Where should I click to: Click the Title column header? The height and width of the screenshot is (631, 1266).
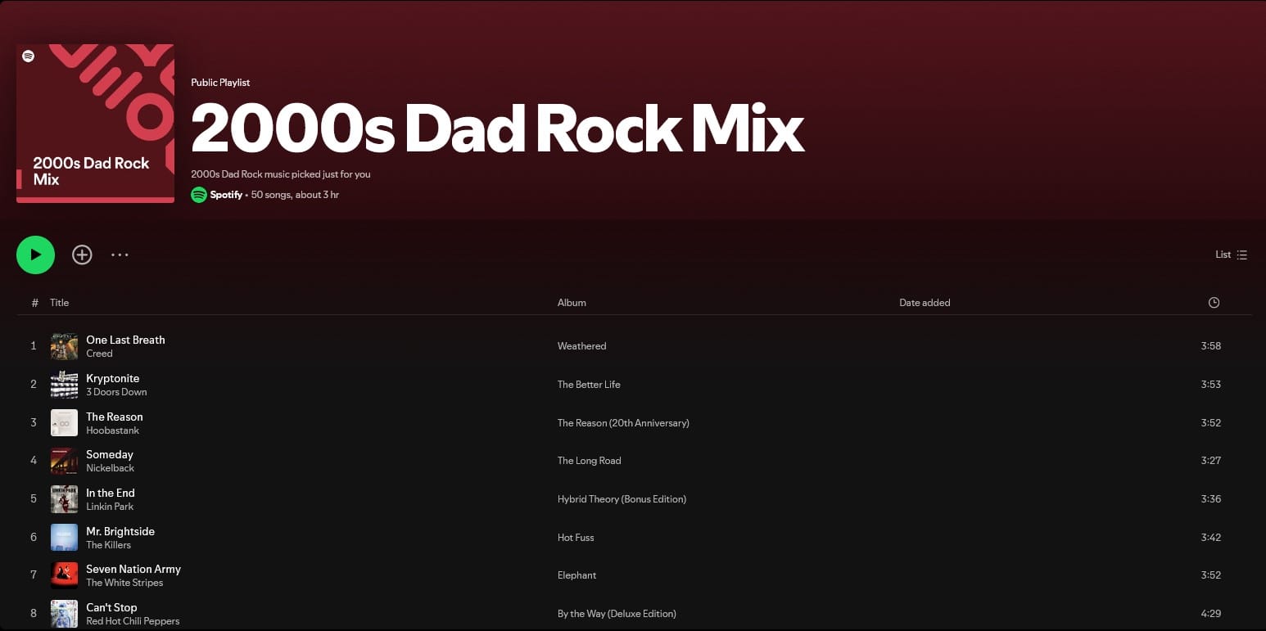pyautogui.click(x=60, y=303)
